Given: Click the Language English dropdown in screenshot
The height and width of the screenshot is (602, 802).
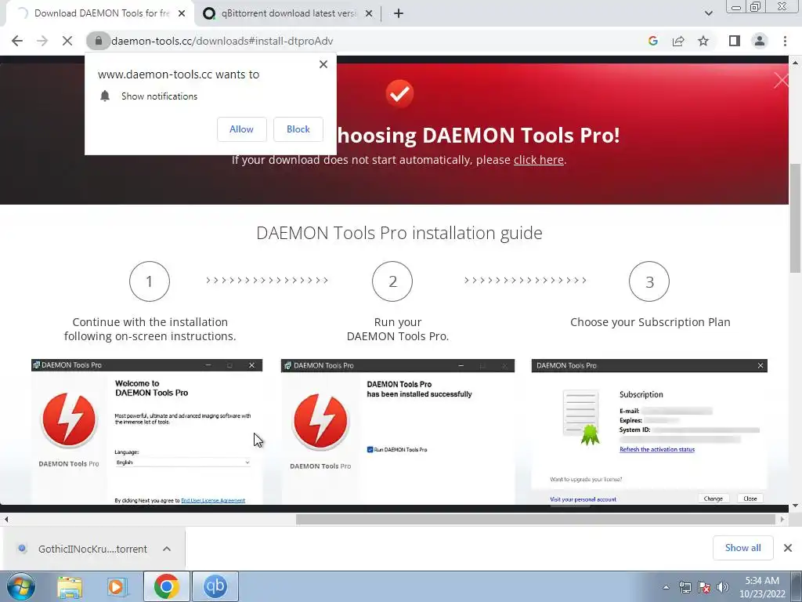Looking at the screenshot, I should pyautogui.click(x=182, y=462).
